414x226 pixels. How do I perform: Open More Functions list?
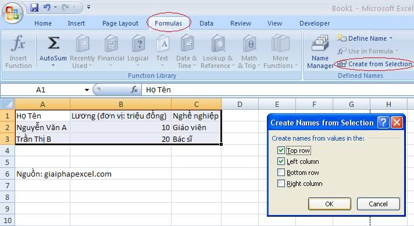point(280,52)
